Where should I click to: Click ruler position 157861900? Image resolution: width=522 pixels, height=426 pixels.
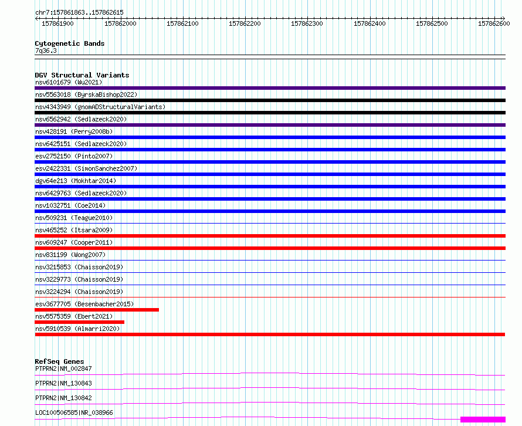pos(57,23)
